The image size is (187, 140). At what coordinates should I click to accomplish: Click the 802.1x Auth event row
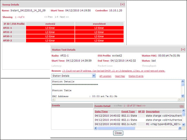(x=138, y=124)
